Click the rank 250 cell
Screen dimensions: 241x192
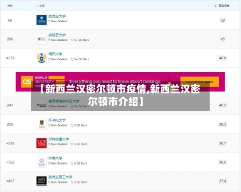pos(10,124)
